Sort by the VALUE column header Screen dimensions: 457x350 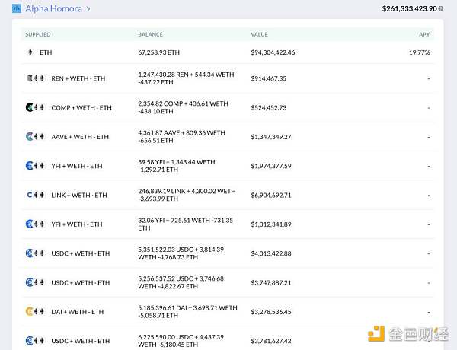click(x=260, y=35)
